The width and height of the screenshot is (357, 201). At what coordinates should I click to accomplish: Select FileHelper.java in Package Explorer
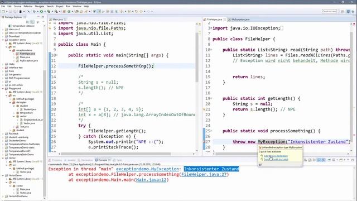point(27,54)
